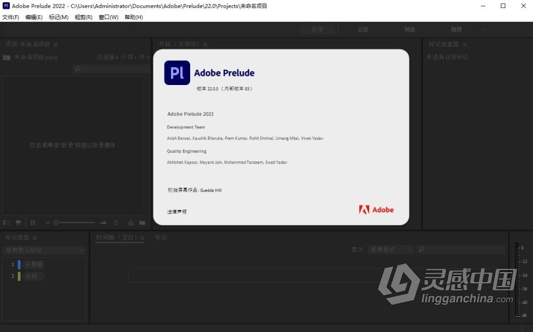Click the project panel search magnifier icon
The image size is (533, 332).
coord(78,69)
